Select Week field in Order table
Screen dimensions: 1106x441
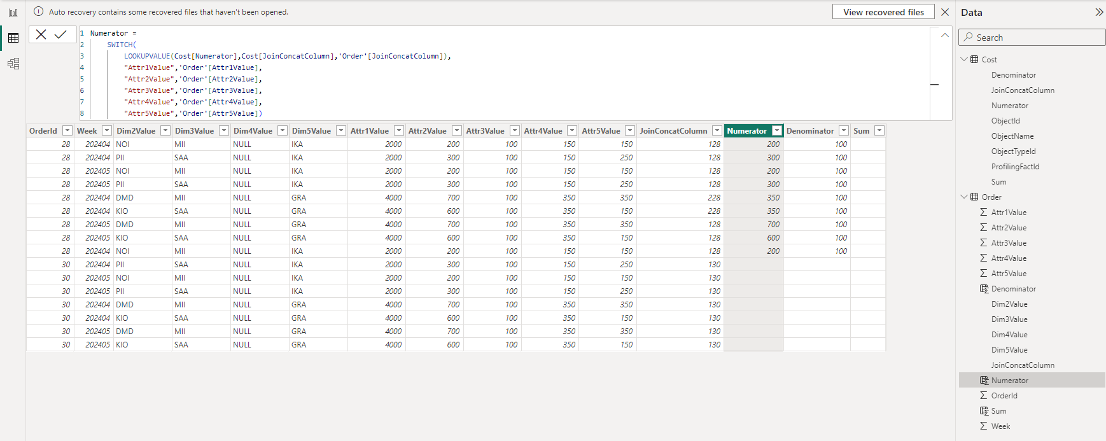[1000, 426]
